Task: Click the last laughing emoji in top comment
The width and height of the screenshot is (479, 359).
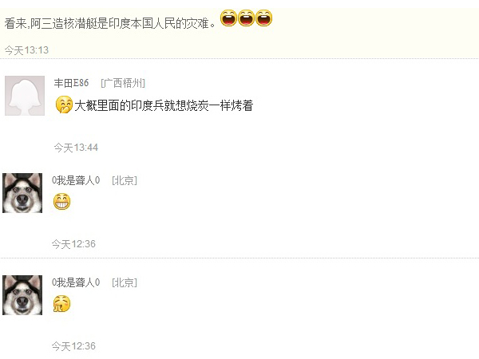Action: pyautogui.click(x=264, y=18)
